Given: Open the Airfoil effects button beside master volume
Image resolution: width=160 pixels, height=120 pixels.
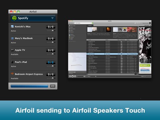Looking at the screenshot, I should [53, 86].
